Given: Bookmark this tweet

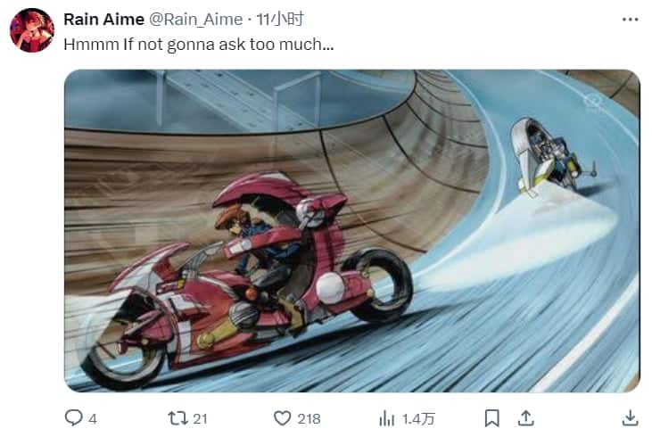Looking at the screenshot, I should pyautogui.click(x=492, y=418).
